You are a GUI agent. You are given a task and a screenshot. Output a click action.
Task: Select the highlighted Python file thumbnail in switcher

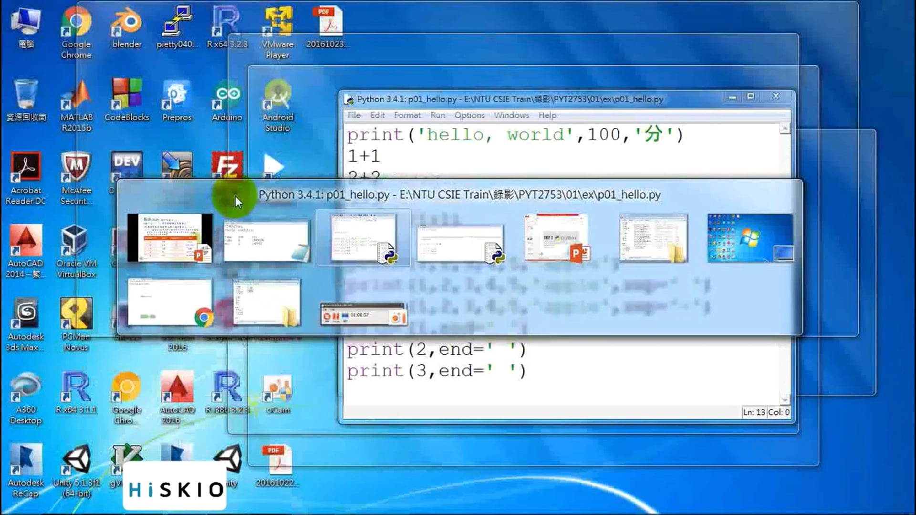click(364, 237)
